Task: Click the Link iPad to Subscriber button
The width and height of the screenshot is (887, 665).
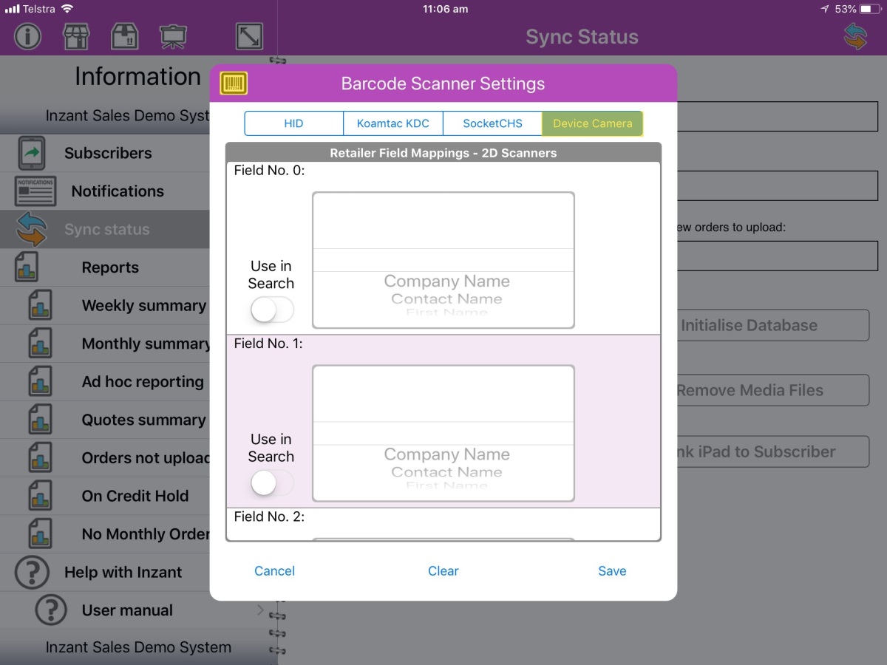Action: click(772, 451)
